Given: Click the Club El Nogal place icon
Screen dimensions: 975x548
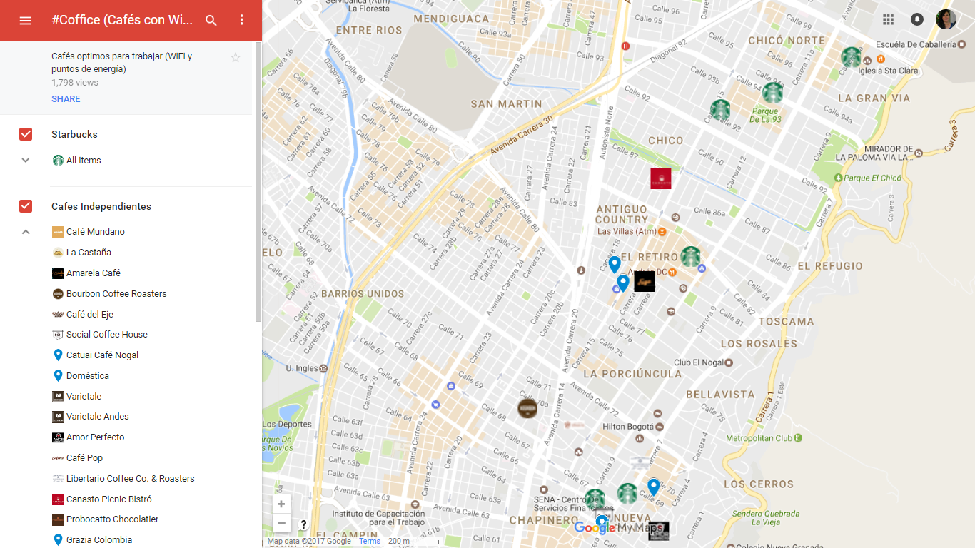Looking at the screenshot, I should [729, 362].
